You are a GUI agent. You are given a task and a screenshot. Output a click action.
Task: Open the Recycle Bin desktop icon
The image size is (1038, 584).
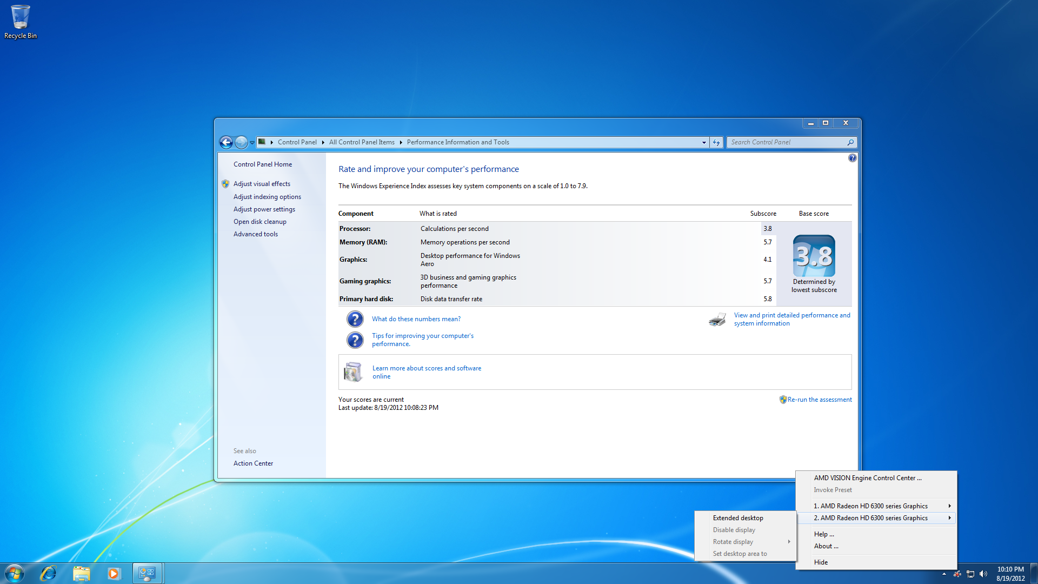point(20,22)
